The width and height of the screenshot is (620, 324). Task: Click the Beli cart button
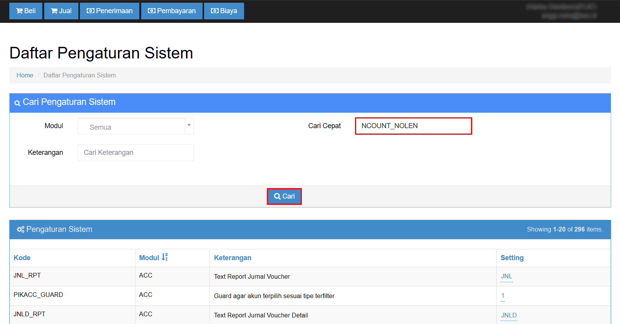point(26,11)
